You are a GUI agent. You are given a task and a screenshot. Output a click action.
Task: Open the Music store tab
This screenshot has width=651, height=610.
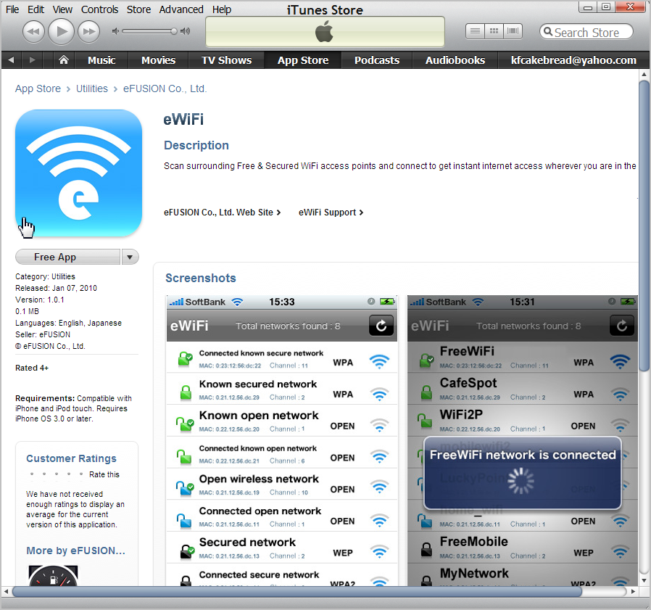point(101,60)
